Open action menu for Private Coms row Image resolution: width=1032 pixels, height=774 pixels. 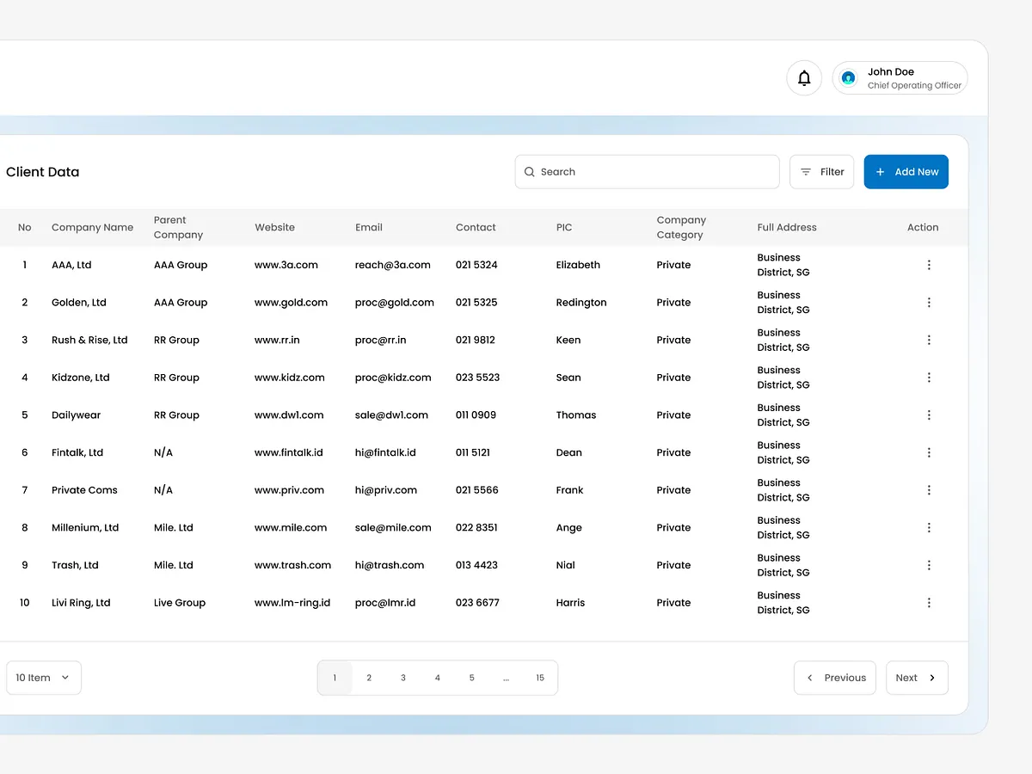click(929, 490)
